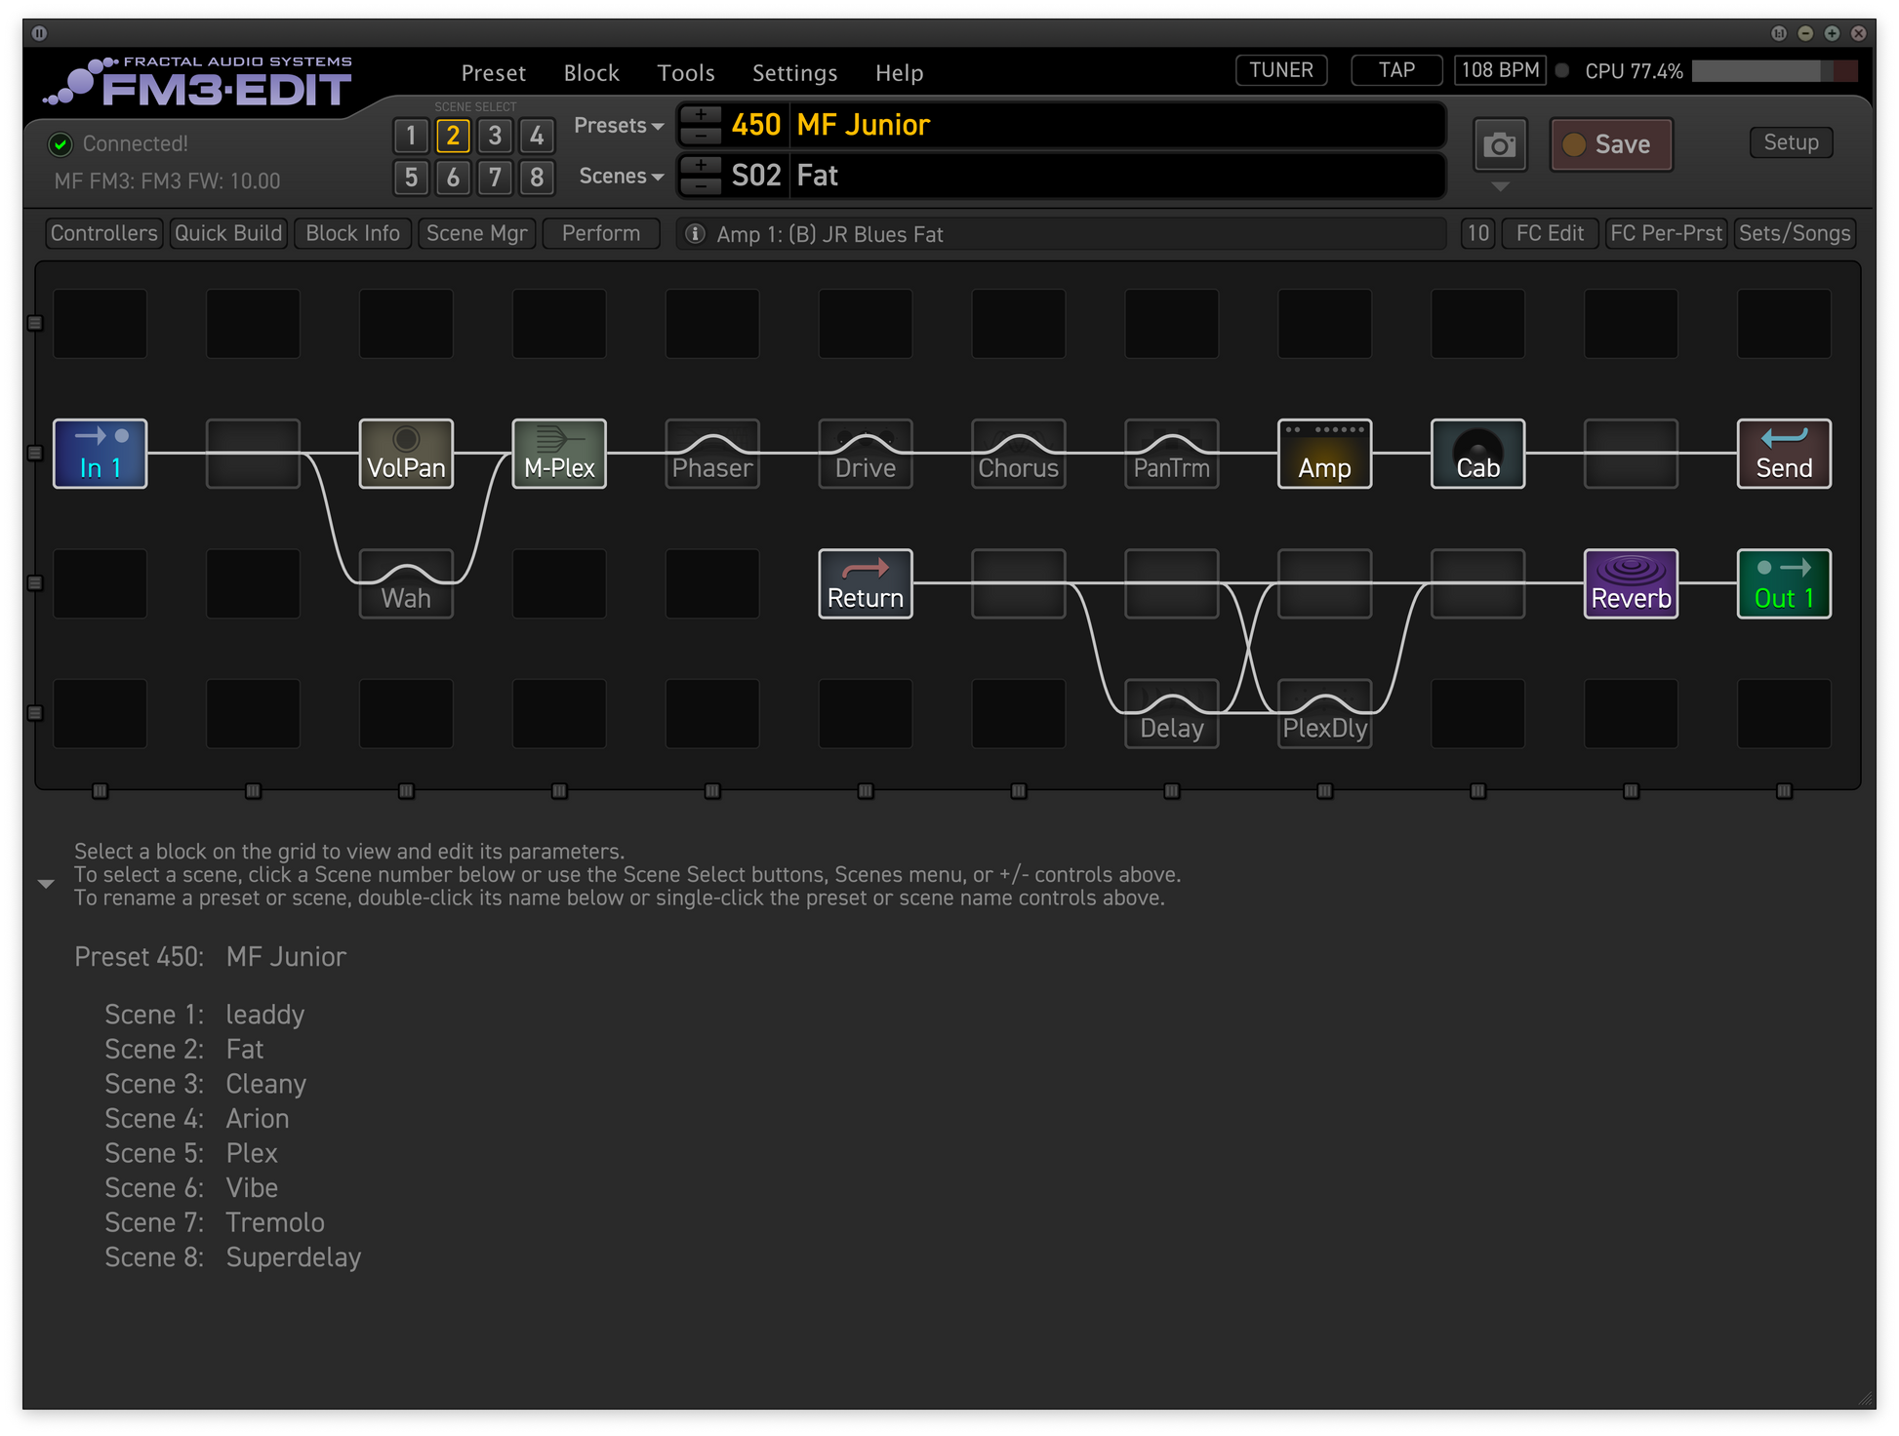The height and width of the screenshot is (1436, 1899).
Task: Select the Return block icon
Action: (x=866, y=583)
